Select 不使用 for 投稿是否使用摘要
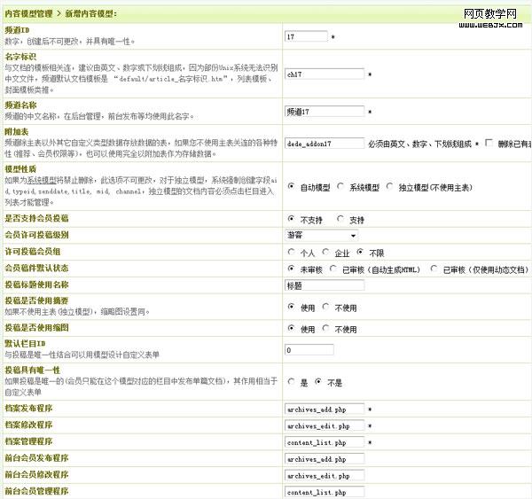Image resolution: width=532 pixels, height=499 pixels. click(326, 308)
